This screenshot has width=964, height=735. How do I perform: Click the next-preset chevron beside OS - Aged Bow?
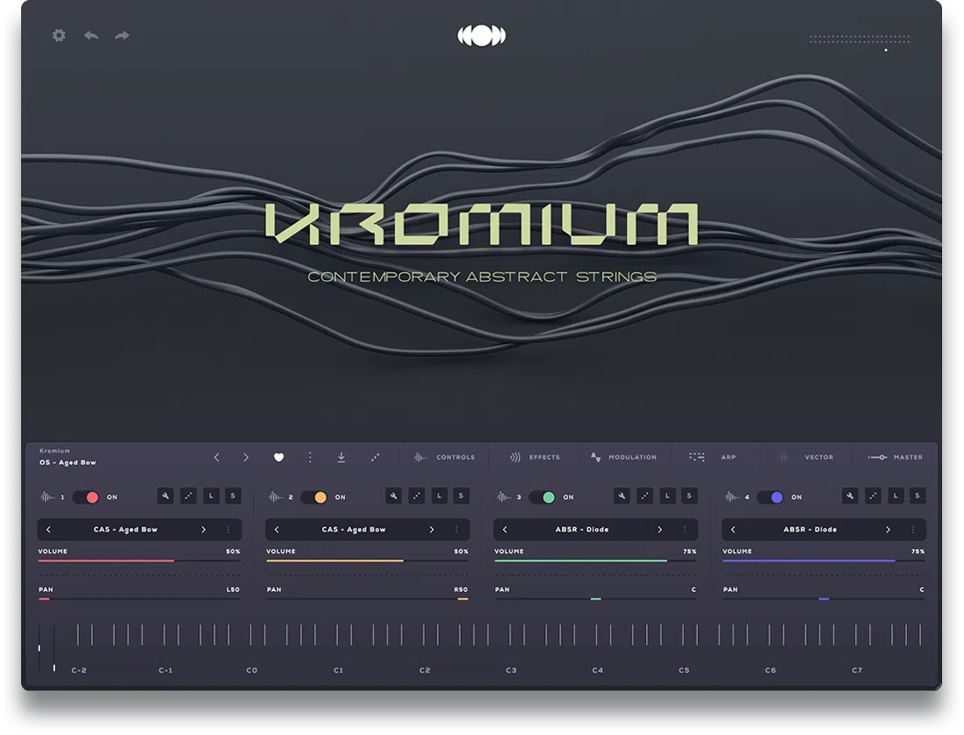[x=247, y=457]
